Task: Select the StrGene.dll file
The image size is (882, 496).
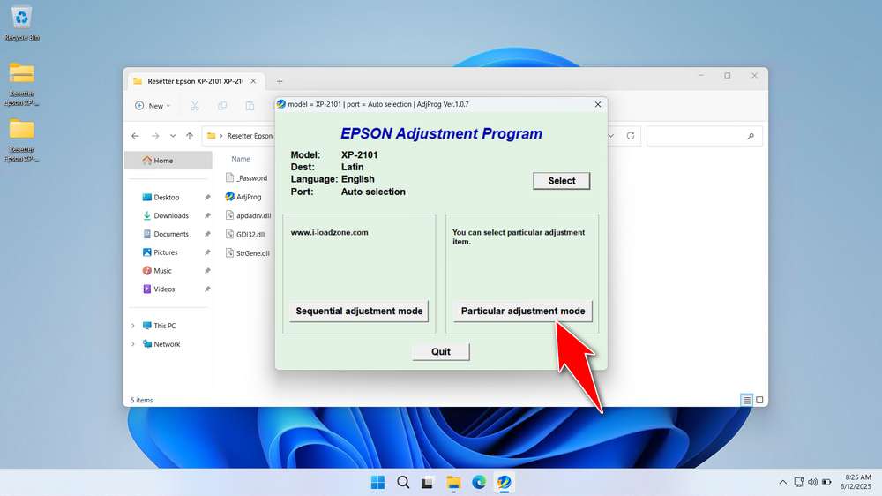Action: pos(248,252)
